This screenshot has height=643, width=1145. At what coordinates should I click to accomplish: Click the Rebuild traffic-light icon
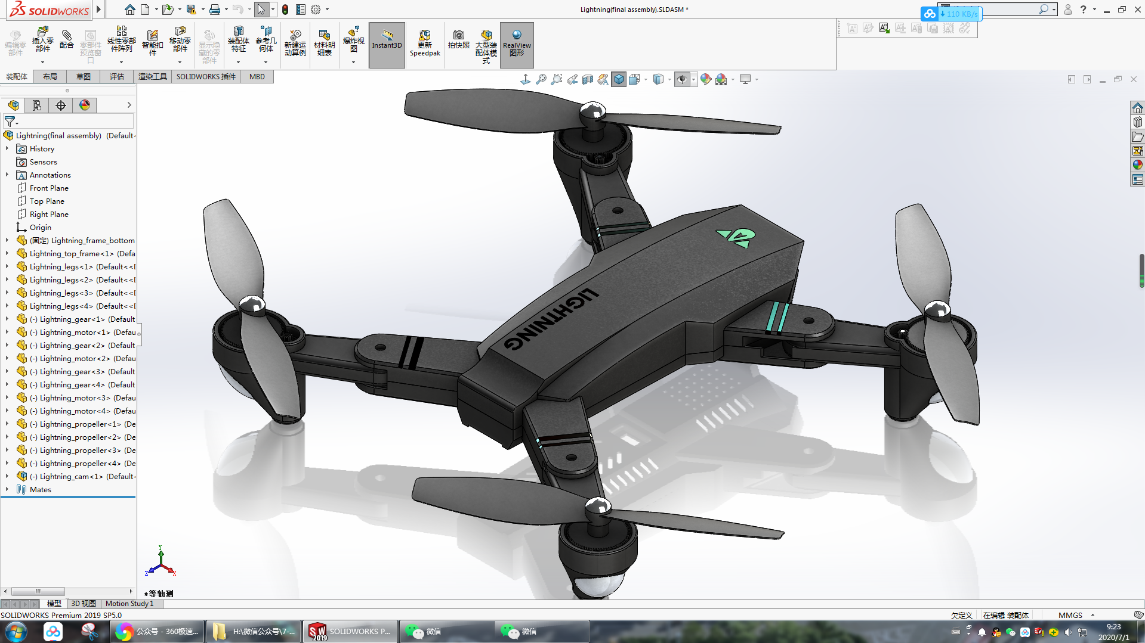285,10
